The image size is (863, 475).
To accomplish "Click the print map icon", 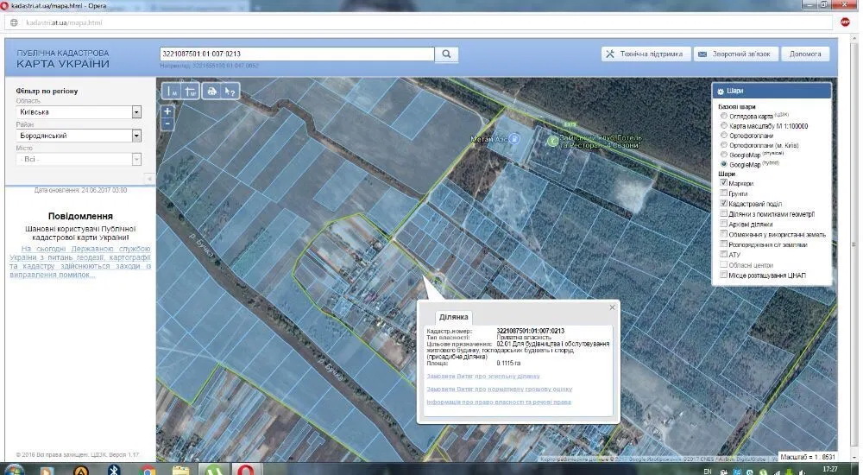I will 211,91.
